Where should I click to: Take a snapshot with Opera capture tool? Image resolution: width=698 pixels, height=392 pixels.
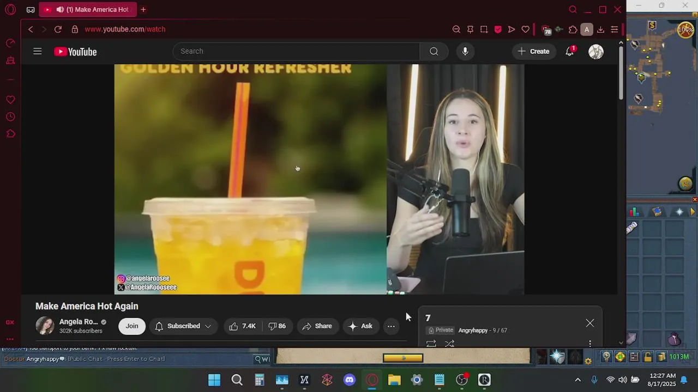(484, 29)
